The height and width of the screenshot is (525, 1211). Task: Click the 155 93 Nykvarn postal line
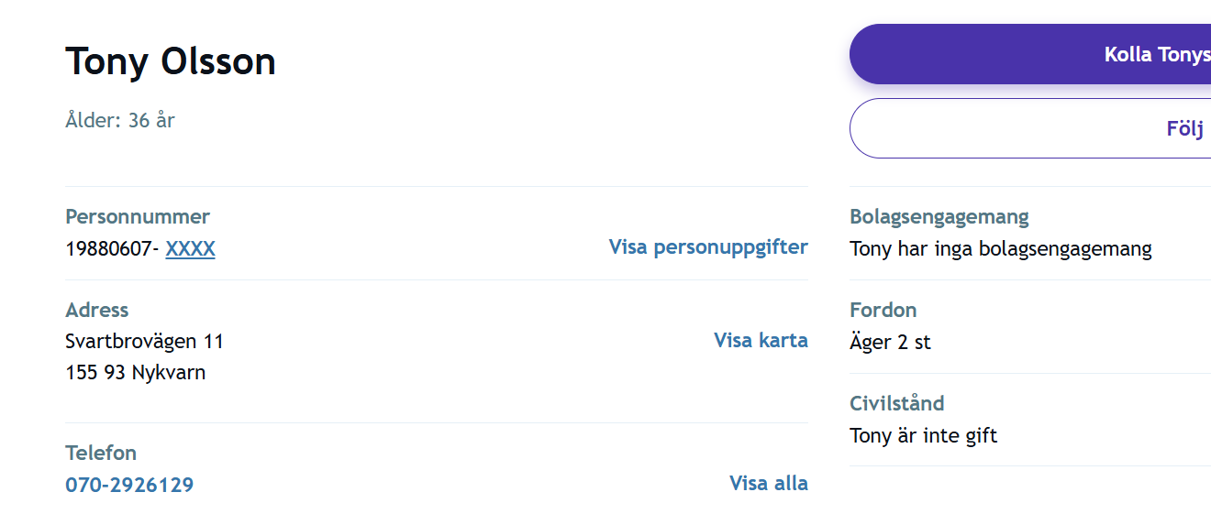pos(136,373)
